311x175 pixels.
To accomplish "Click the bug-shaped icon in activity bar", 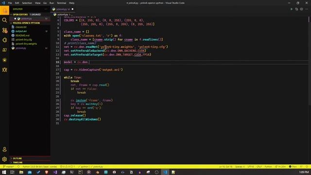I will coord(4,70).
